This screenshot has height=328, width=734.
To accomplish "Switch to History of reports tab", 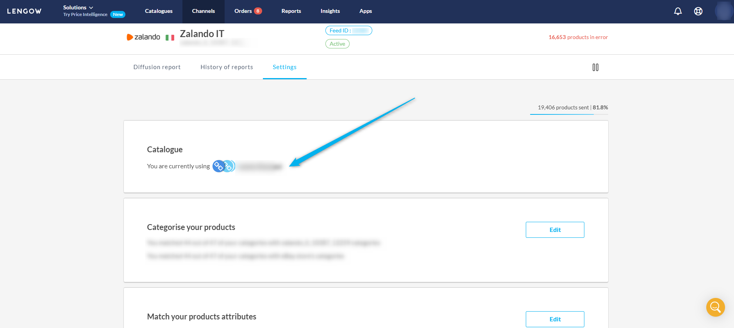I will coord(227,67).
